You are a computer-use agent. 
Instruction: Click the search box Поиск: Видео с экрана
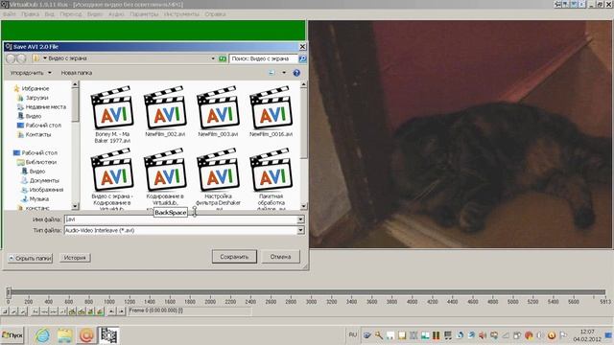click(263, 58)
